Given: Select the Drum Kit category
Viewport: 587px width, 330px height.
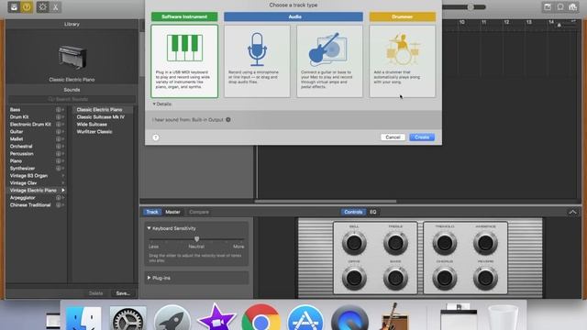Looking at the screenshot, I should (x=19, y=117).
